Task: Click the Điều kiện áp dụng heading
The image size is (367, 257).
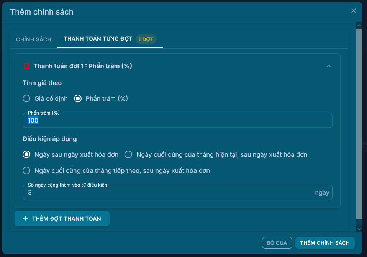Action: click(50, 139)
